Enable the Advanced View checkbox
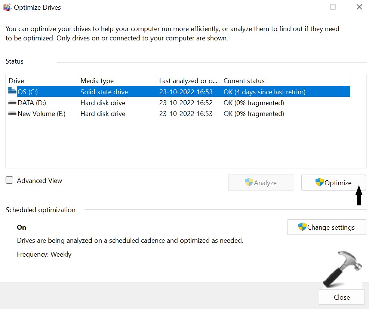 [x=9, y=180]
